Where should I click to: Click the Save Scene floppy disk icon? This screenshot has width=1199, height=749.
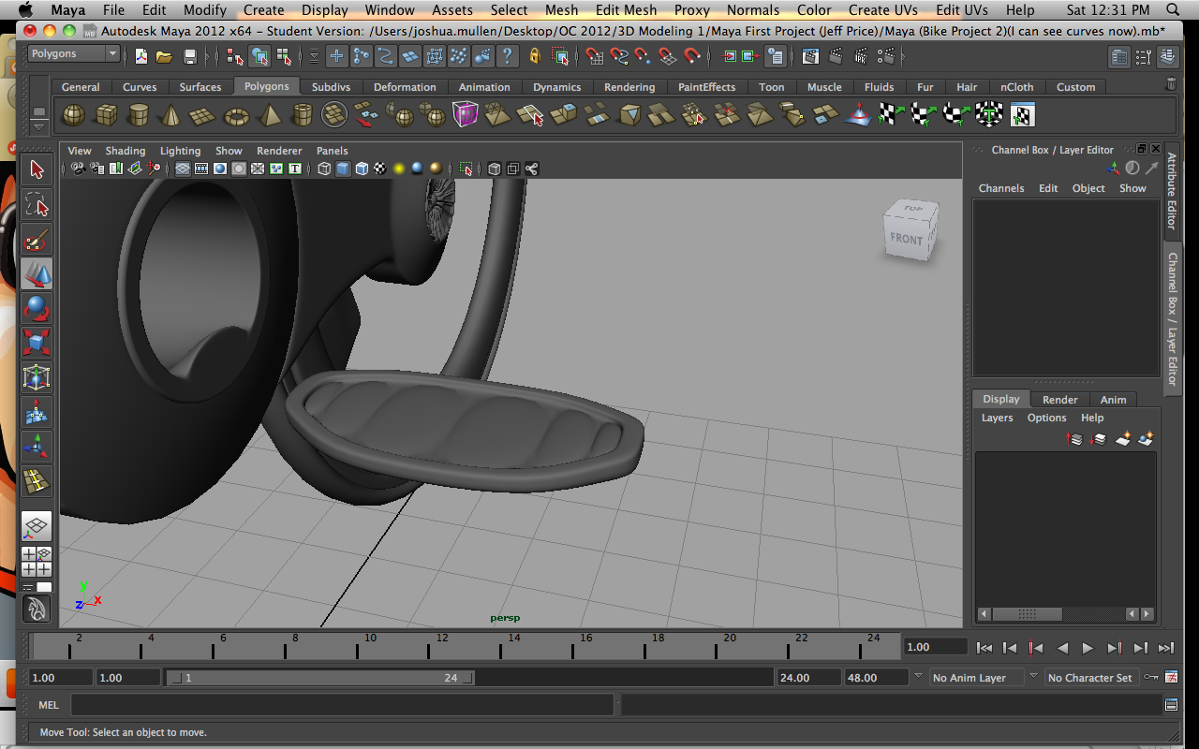click(190, 56)
